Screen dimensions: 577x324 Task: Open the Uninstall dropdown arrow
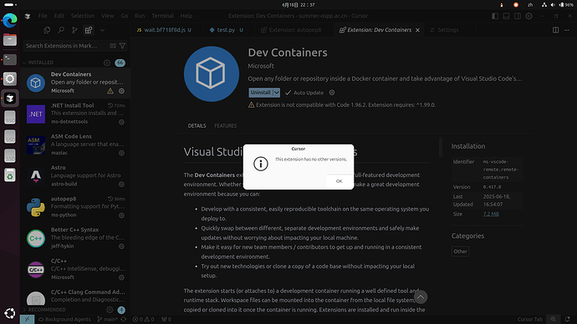pyautogui.click(x=276, y=93)
